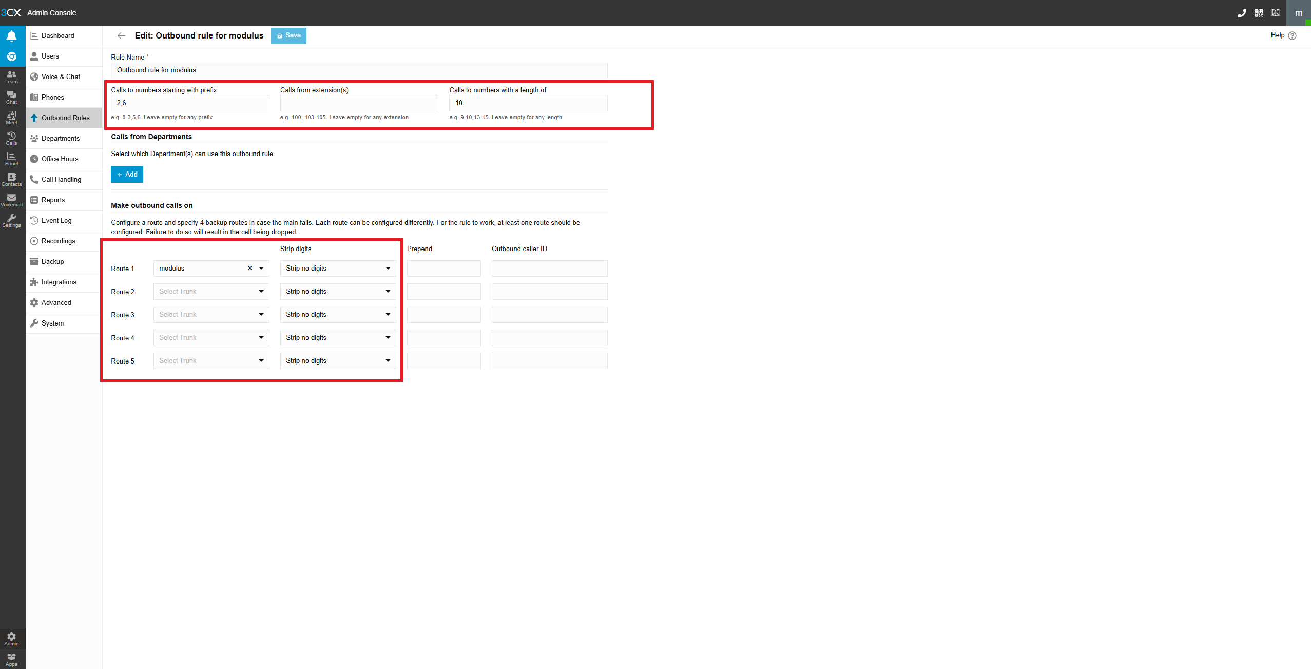Click the Add department button
The height and width of the screenshot is (669, 1311).
[127, 174]
